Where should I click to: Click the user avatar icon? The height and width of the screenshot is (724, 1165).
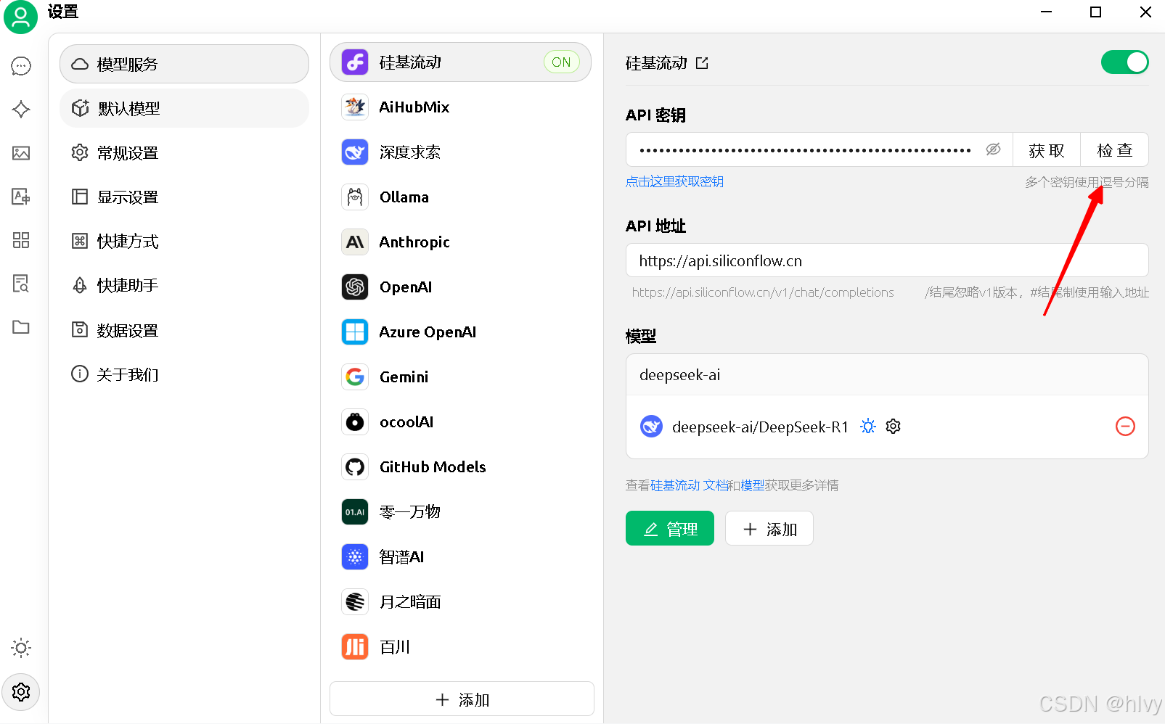(20, 17)
